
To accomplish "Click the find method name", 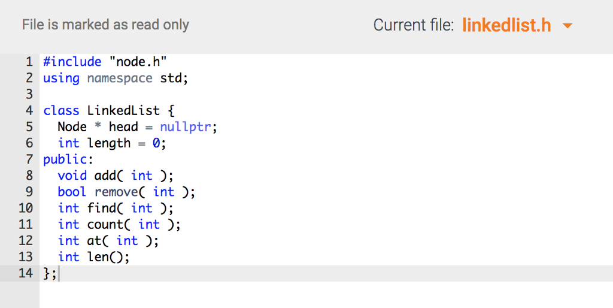I will point(105,209).
